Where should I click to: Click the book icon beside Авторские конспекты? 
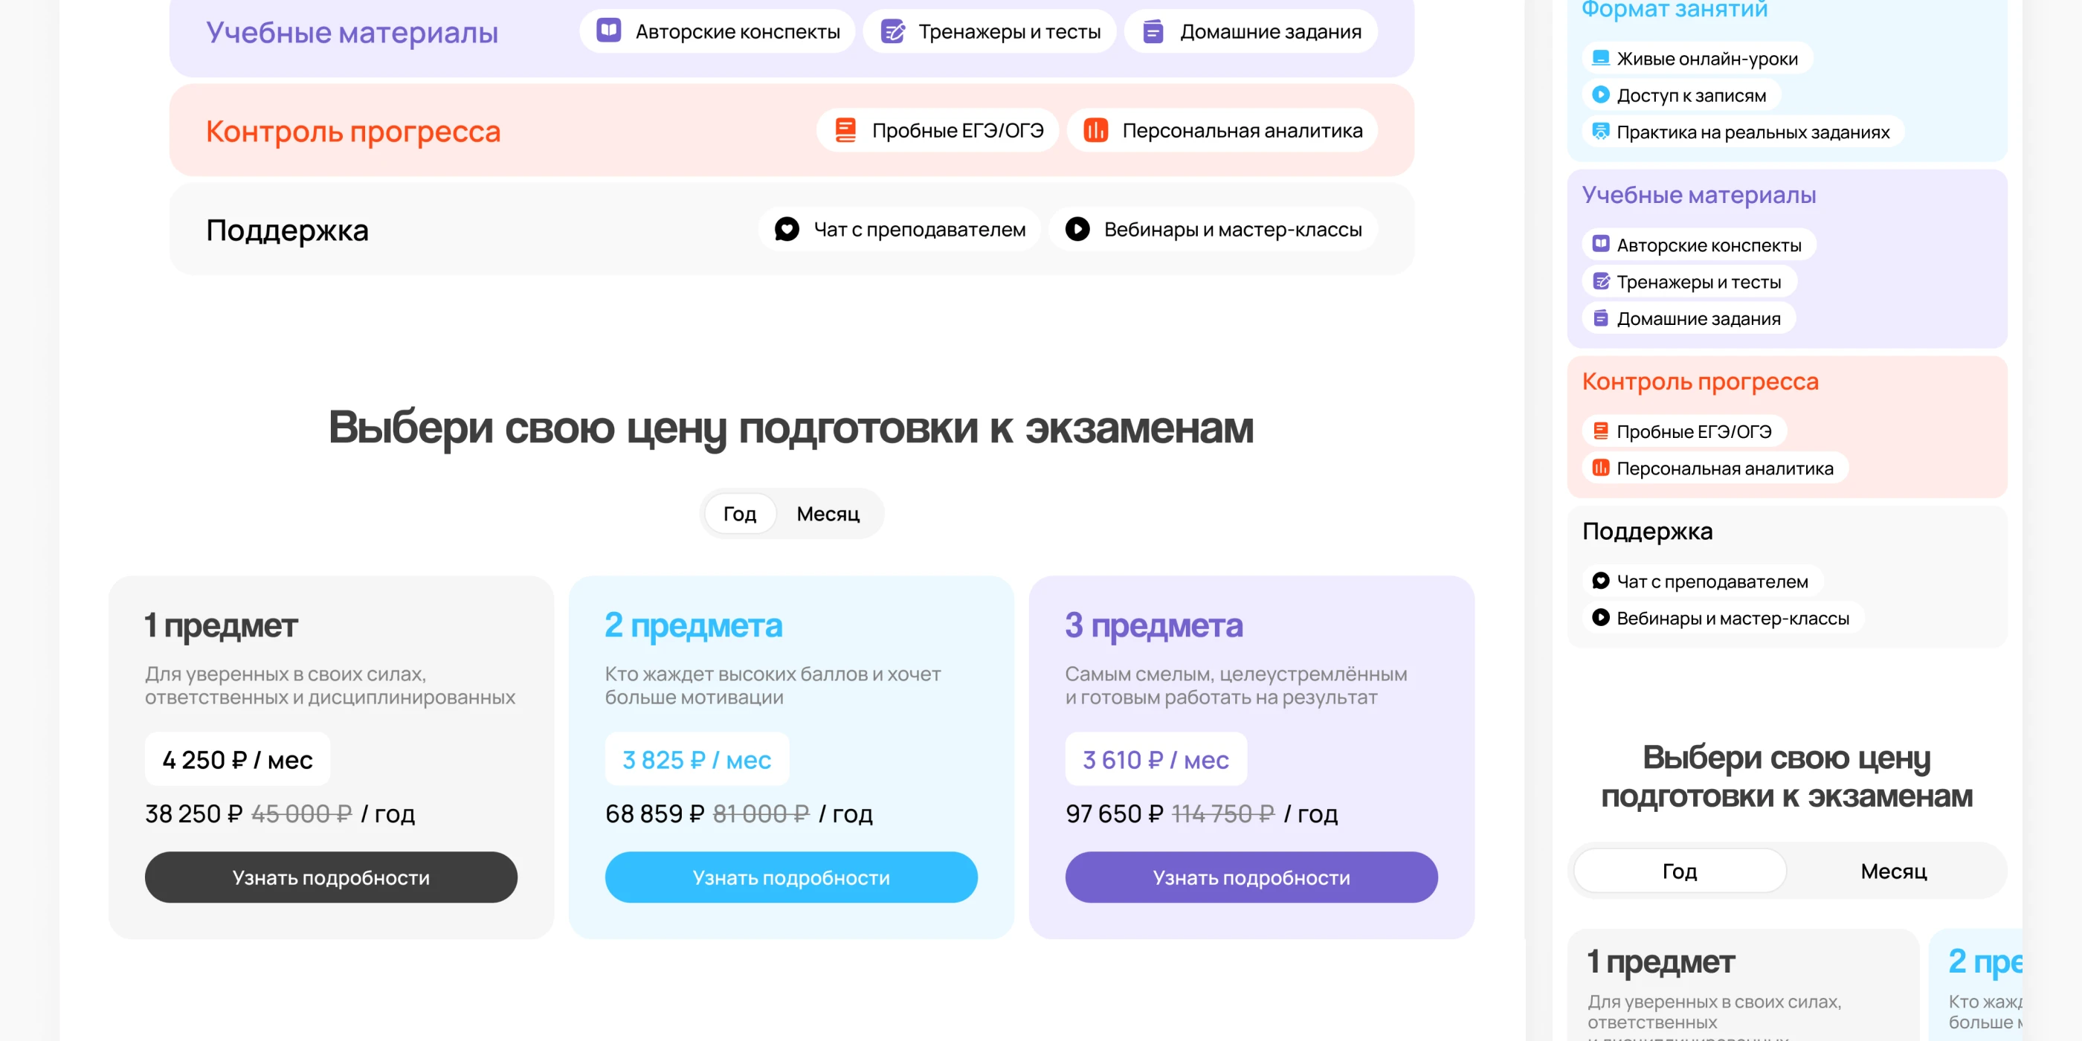click(x=608, y=31)
